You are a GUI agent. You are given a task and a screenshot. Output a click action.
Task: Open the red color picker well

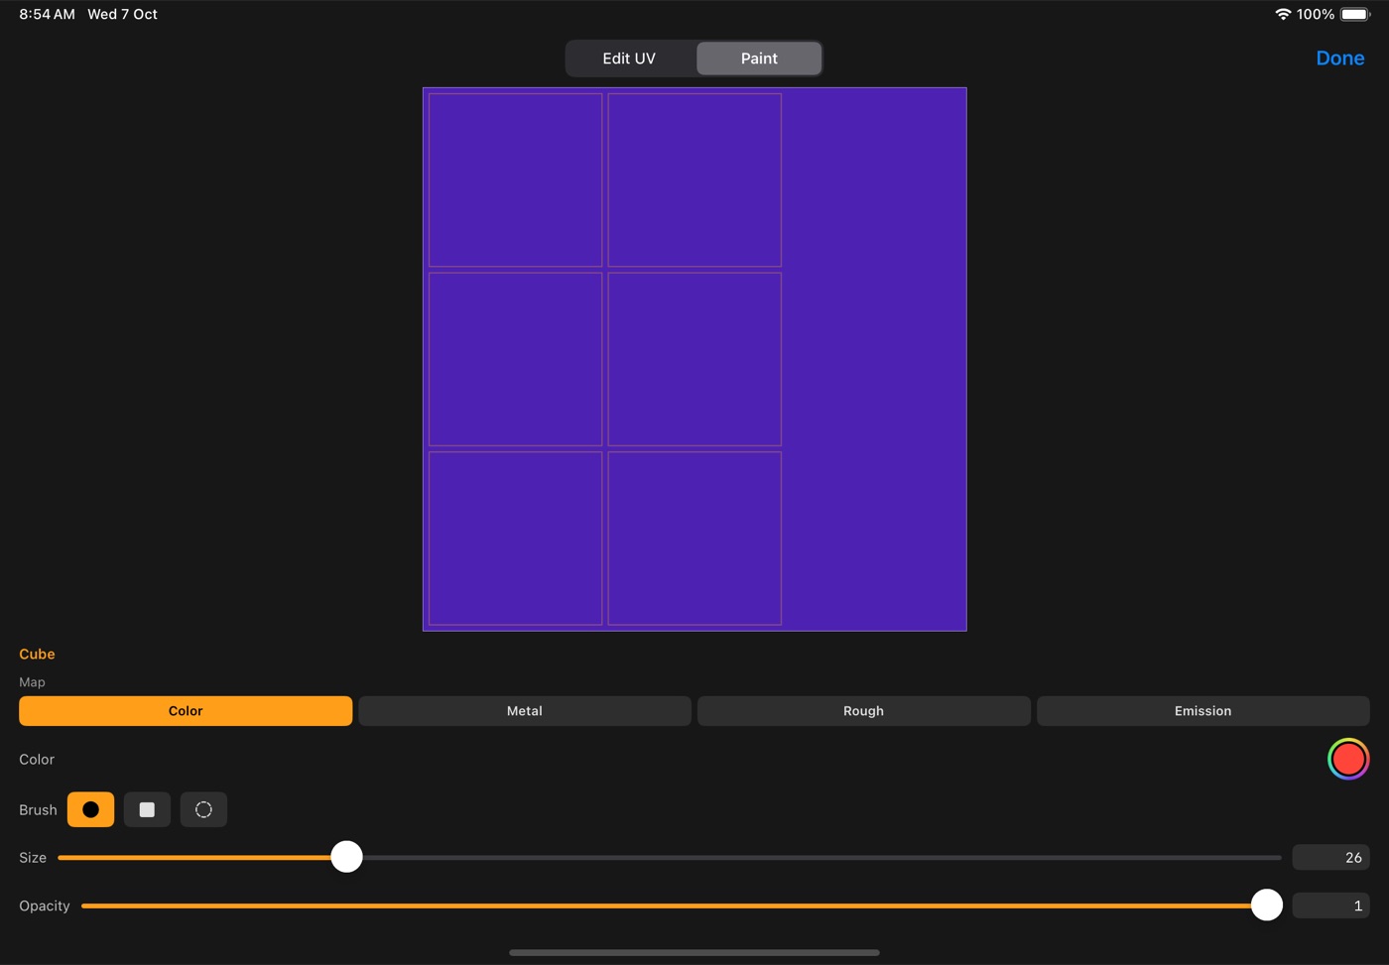tap(1348, 759)
